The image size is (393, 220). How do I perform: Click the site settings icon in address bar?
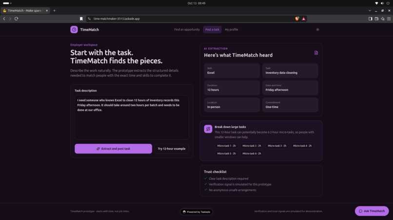(89, 19)
